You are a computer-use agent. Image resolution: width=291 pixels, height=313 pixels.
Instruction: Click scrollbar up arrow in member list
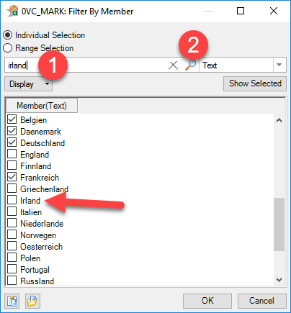coord(279,120)
